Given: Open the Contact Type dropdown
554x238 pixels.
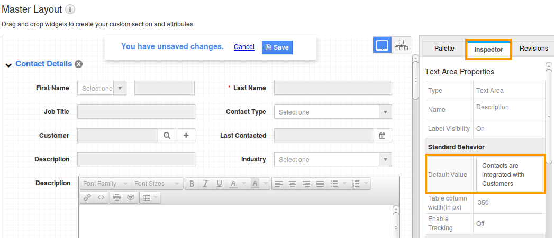Looking at the screenshot, I should [385, 112].
